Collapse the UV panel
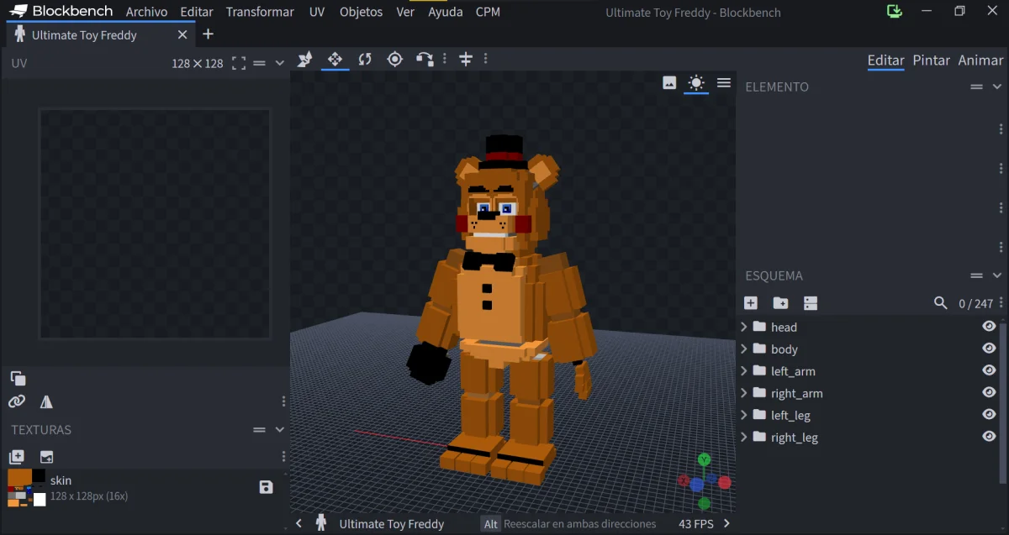The height and width of the screenshot is (535, 1009). point(280,63)
